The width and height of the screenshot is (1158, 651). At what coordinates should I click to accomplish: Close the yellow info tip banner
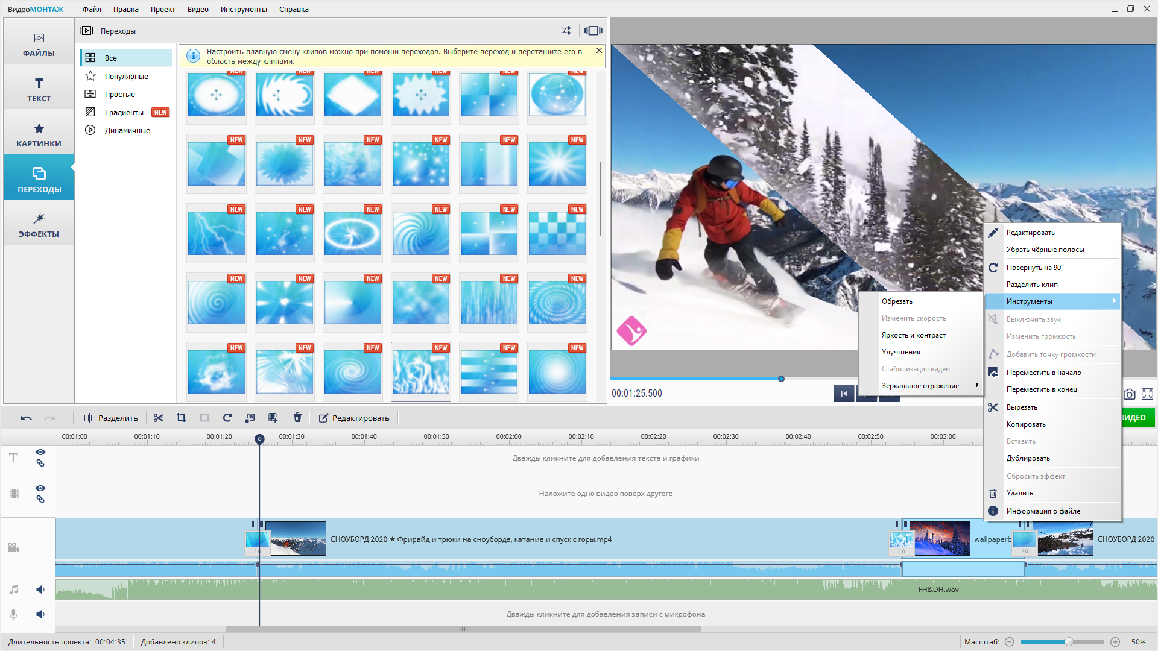[x=599, y=50]
